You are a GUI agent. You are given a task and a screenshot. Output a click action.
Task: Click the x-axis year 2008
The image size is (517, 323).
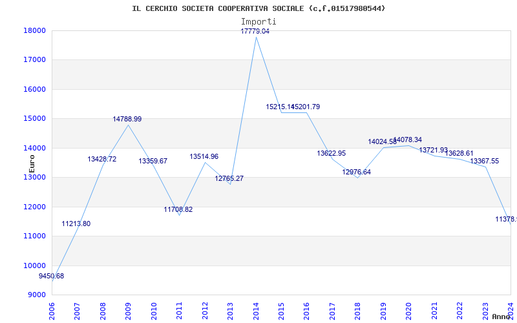click(103, 311)
